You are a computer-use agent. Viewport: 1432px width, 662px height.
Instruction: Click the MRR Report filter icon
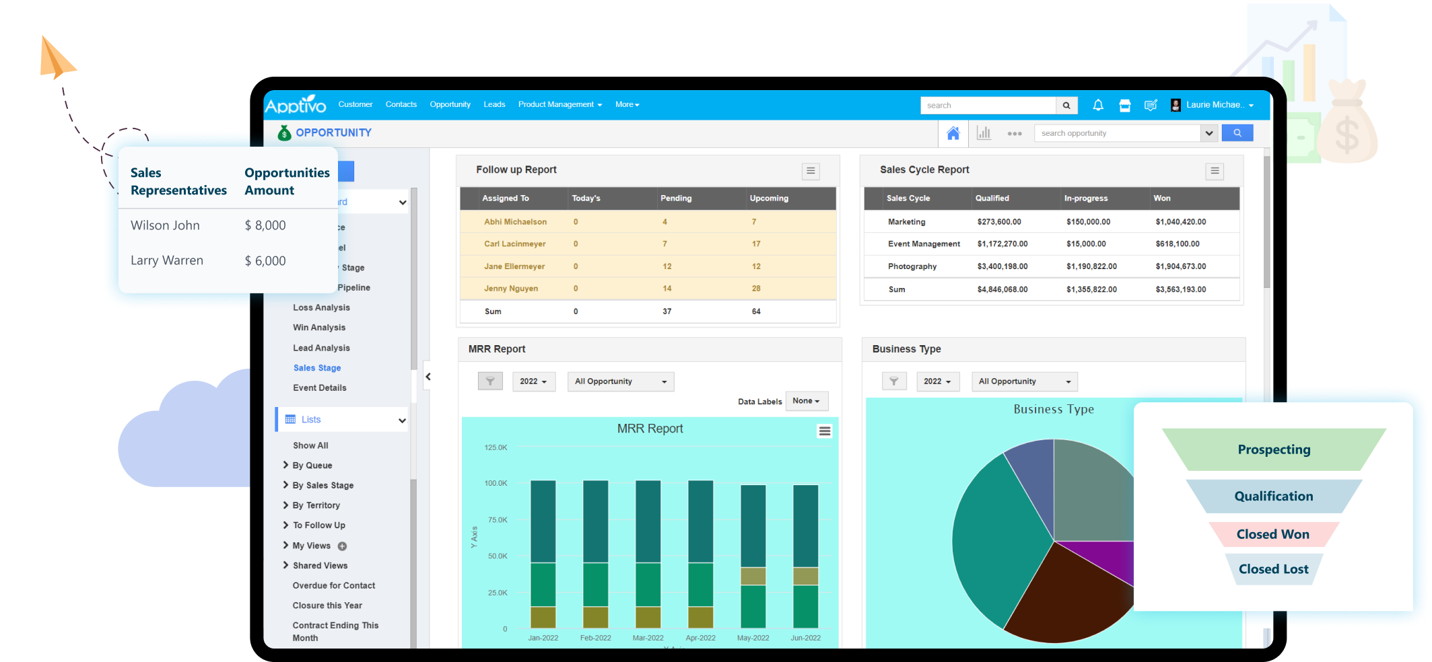tap(490, 381)
